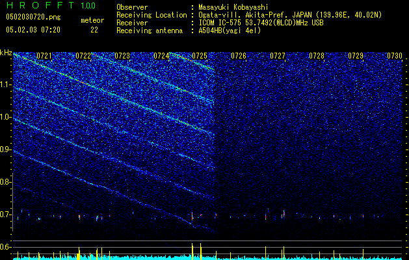
Task: Click the 0729 time marker
Action: [356, 56]
